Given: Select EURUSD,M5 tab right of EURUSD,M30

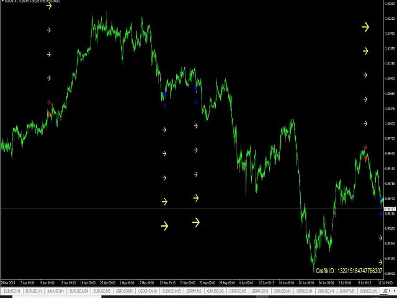Looking at the screenshot, I should pos(102,291).
